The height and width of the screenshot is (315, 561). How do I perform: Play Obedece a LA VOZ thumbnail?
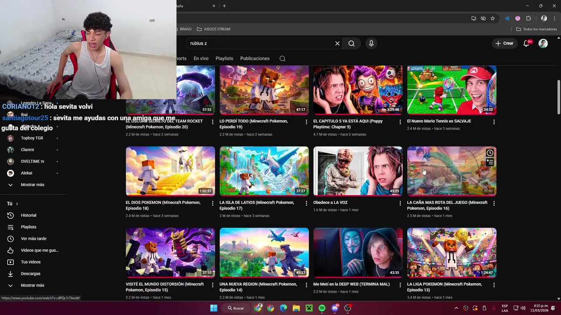click(358, 171)
